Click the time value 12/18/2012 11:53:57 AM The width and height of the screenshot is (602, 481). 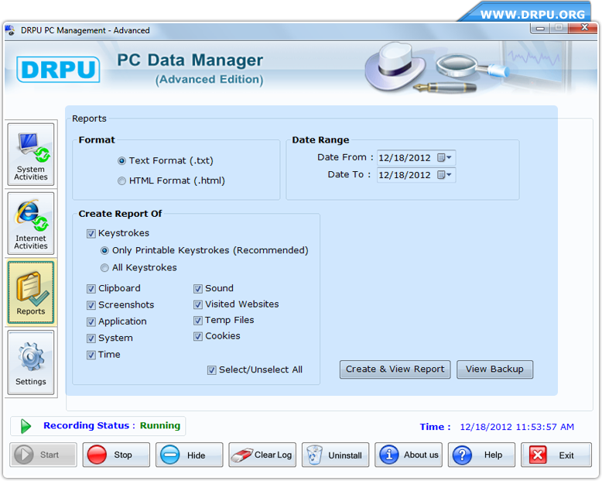(517, 427)
